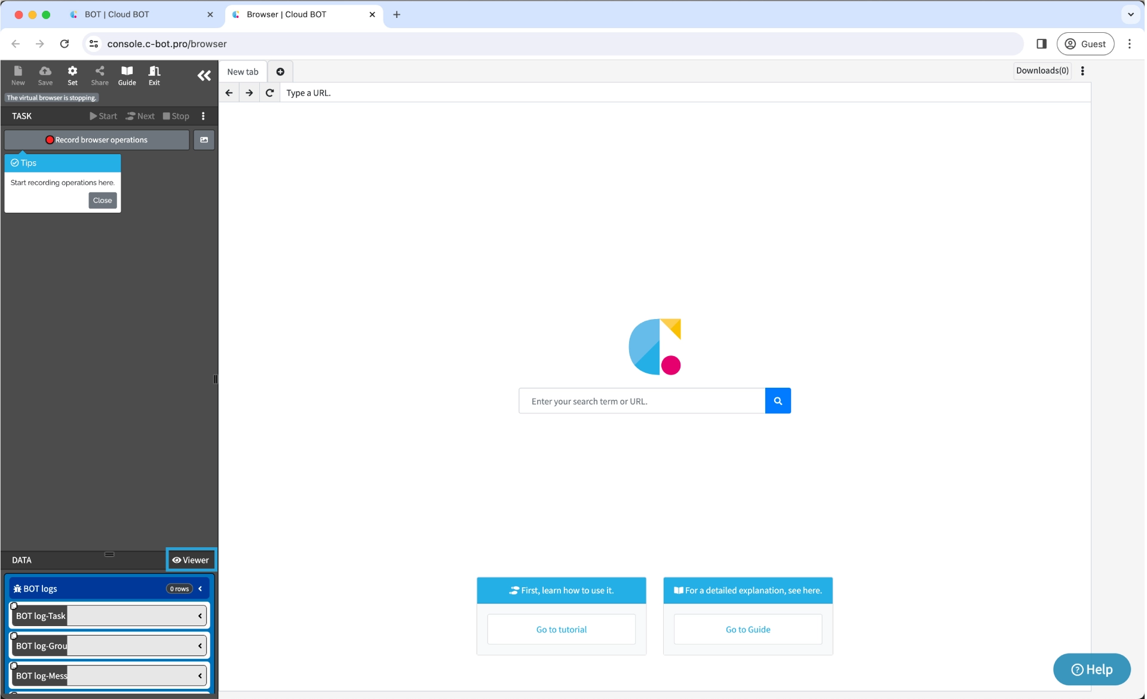Expand the BOT log-Task row arrow
Viewport: 1147px width, 699px height.
pyautogui.click(x=200, y=616)
